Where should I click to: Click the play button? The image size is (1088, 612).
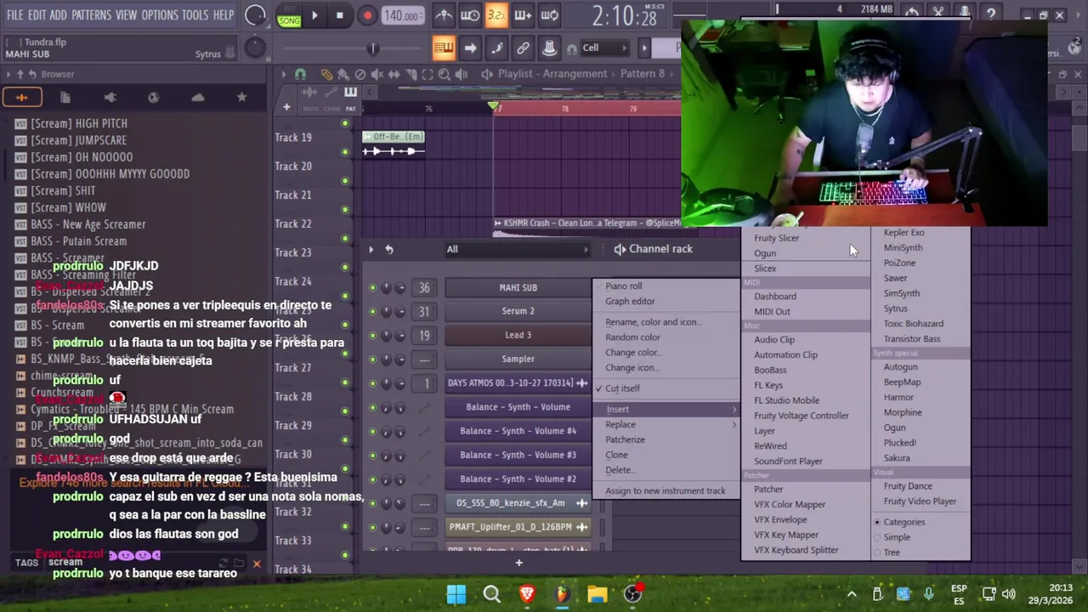[314, 15]
